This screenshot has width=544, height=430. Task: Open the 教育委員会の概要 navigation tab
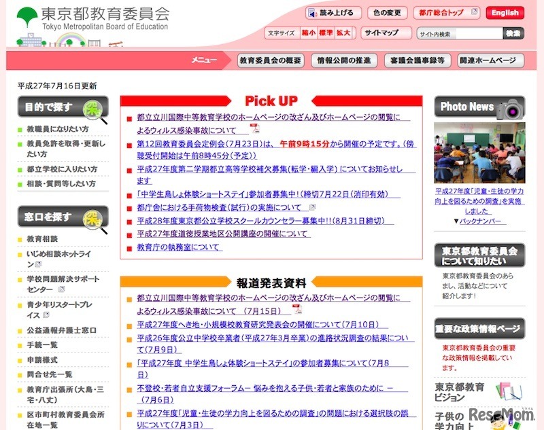pos(271,60)
